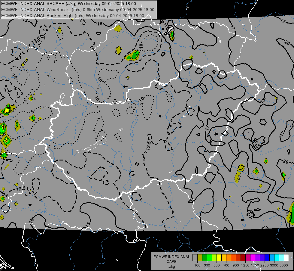Select the WindShear 0-6km title line
This screenshot has height=271, width=294.
(78, 10)
